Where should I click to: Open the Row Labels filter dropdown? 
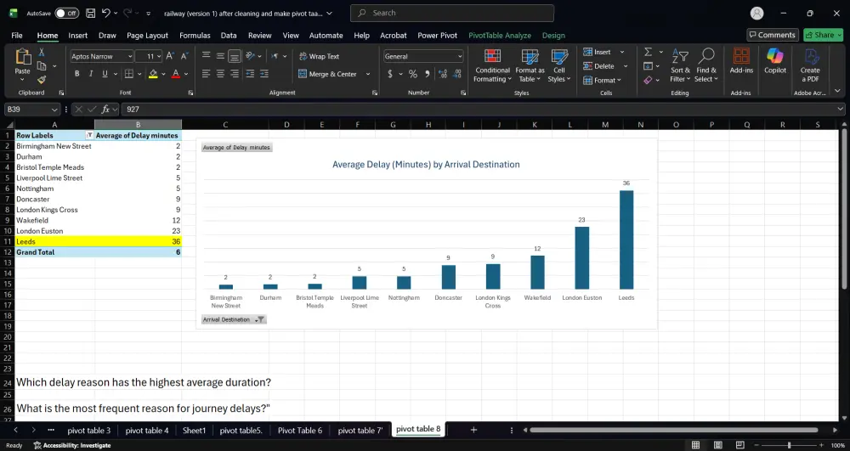click(89, 135)
